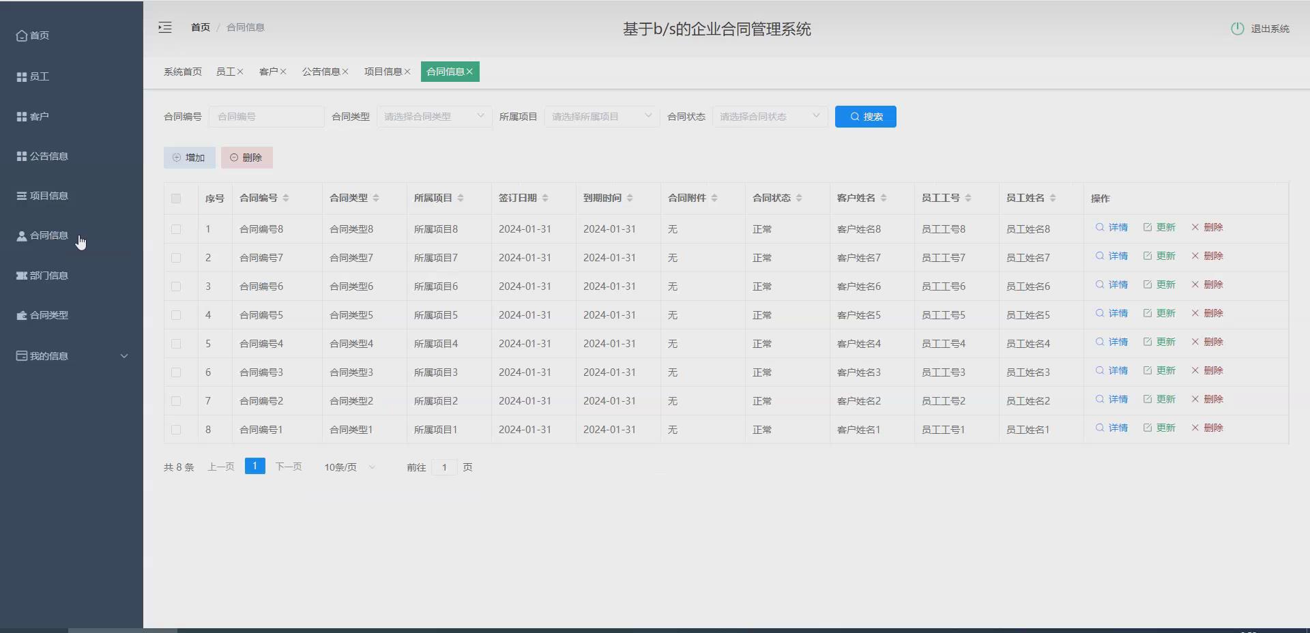
Task: Close the 员工 tab
Action: (x=239, y=71)
